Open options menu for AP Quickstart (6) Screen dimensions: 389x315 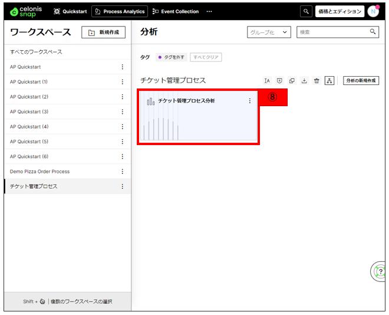click(123, 156)
